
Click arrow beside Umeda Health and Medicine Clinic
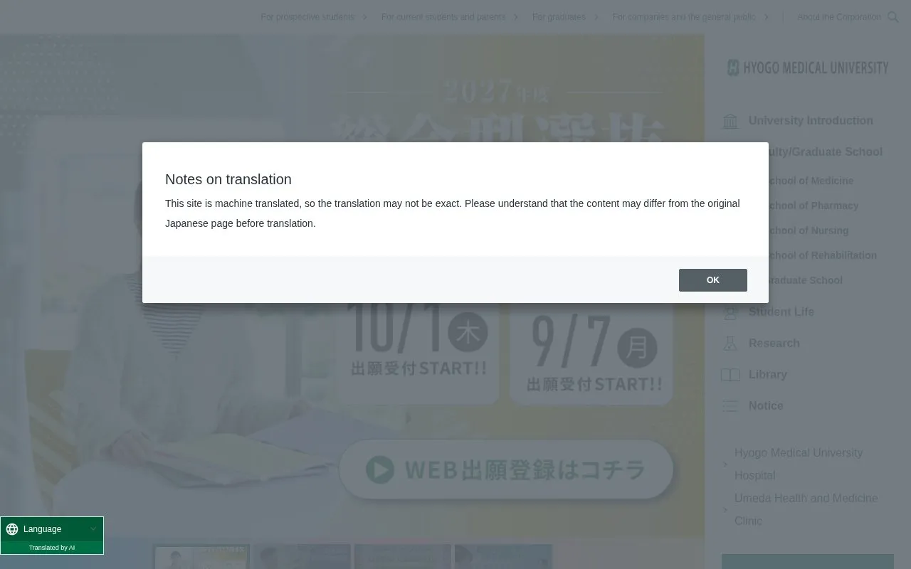coord(725,510)
